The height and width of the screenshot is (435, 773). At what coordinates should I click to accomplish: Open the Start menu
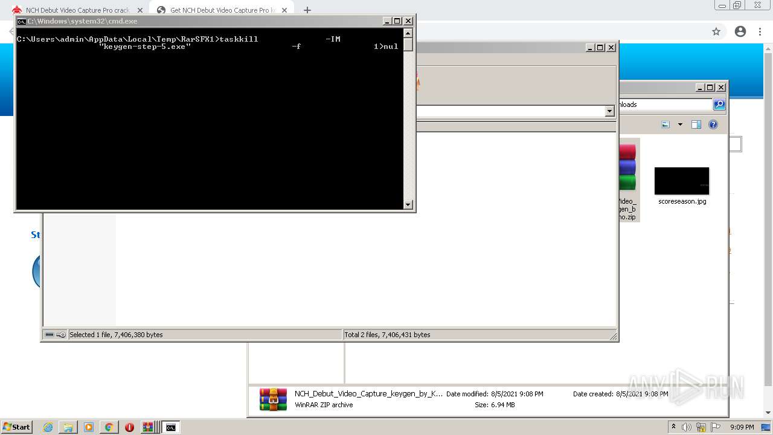pyautogui.click(x=16, y=427)
